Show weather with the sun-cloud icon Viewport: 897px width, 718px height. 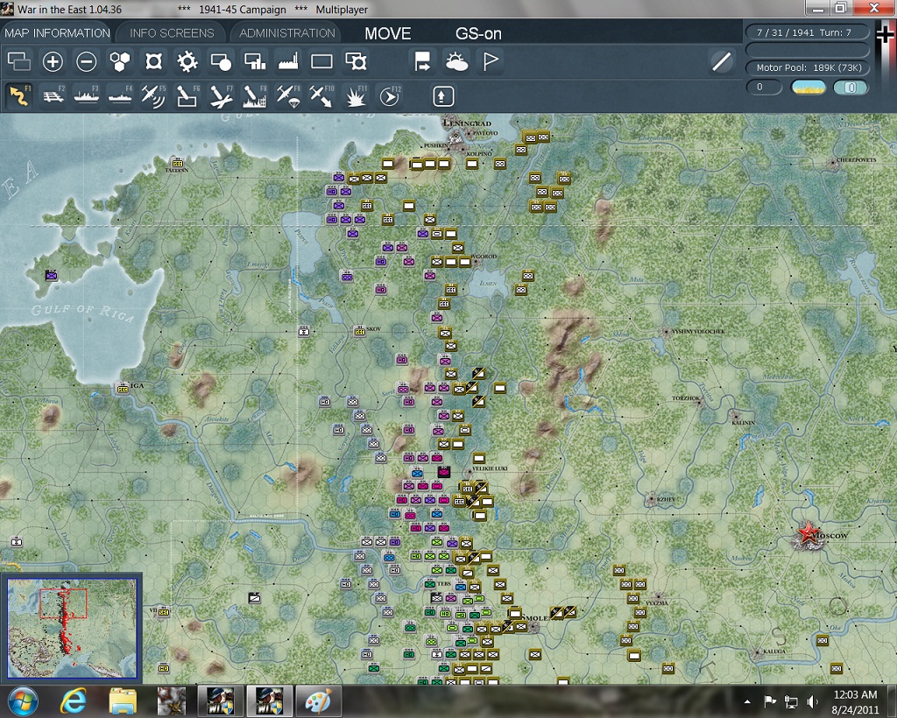[x=456, y=61]
